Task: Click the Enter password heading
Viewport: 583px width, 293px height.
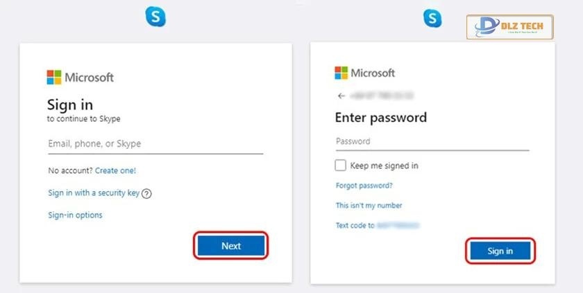Action: coord(380,117)
